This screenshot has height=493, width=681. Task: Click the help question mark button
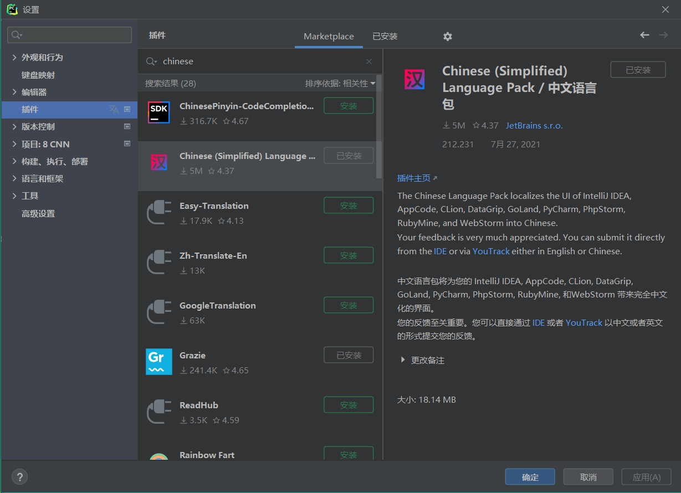(x=19, y=476)
